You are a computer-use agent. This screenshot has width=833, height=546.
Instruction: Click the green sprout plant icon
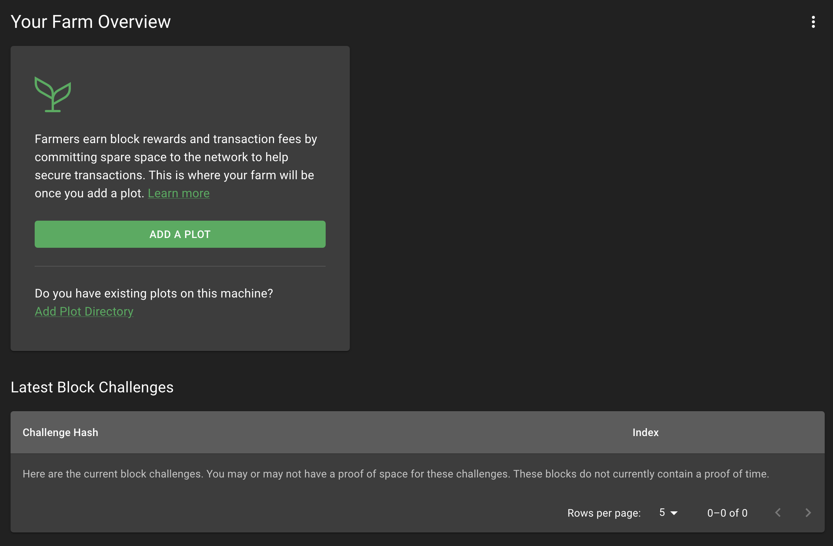click(x=53, y=94)
